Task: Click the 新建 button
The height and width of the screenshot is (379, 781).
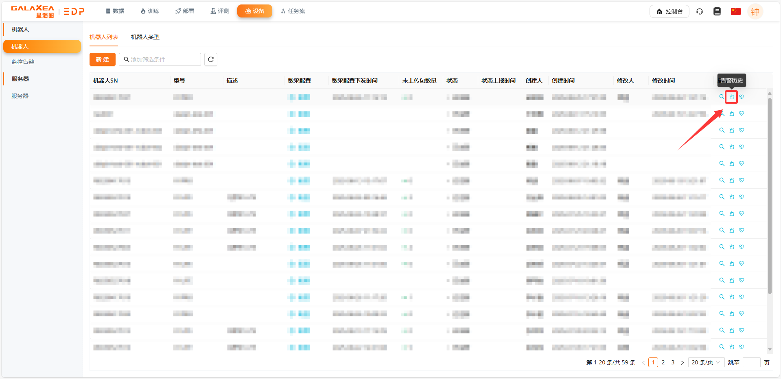Action: click(103, 59)
